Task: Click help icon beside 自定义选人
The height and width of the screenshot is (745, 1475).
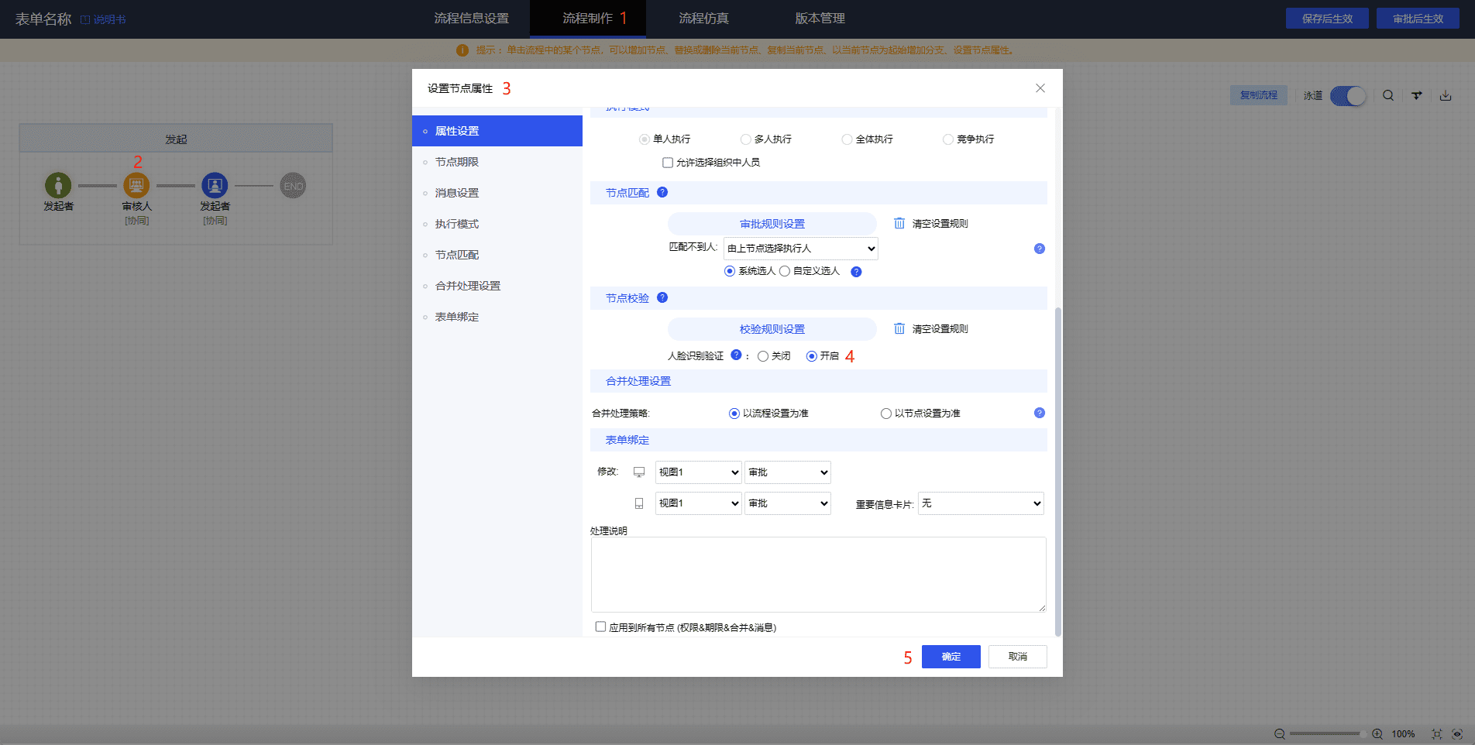Action: click(856, 272)
